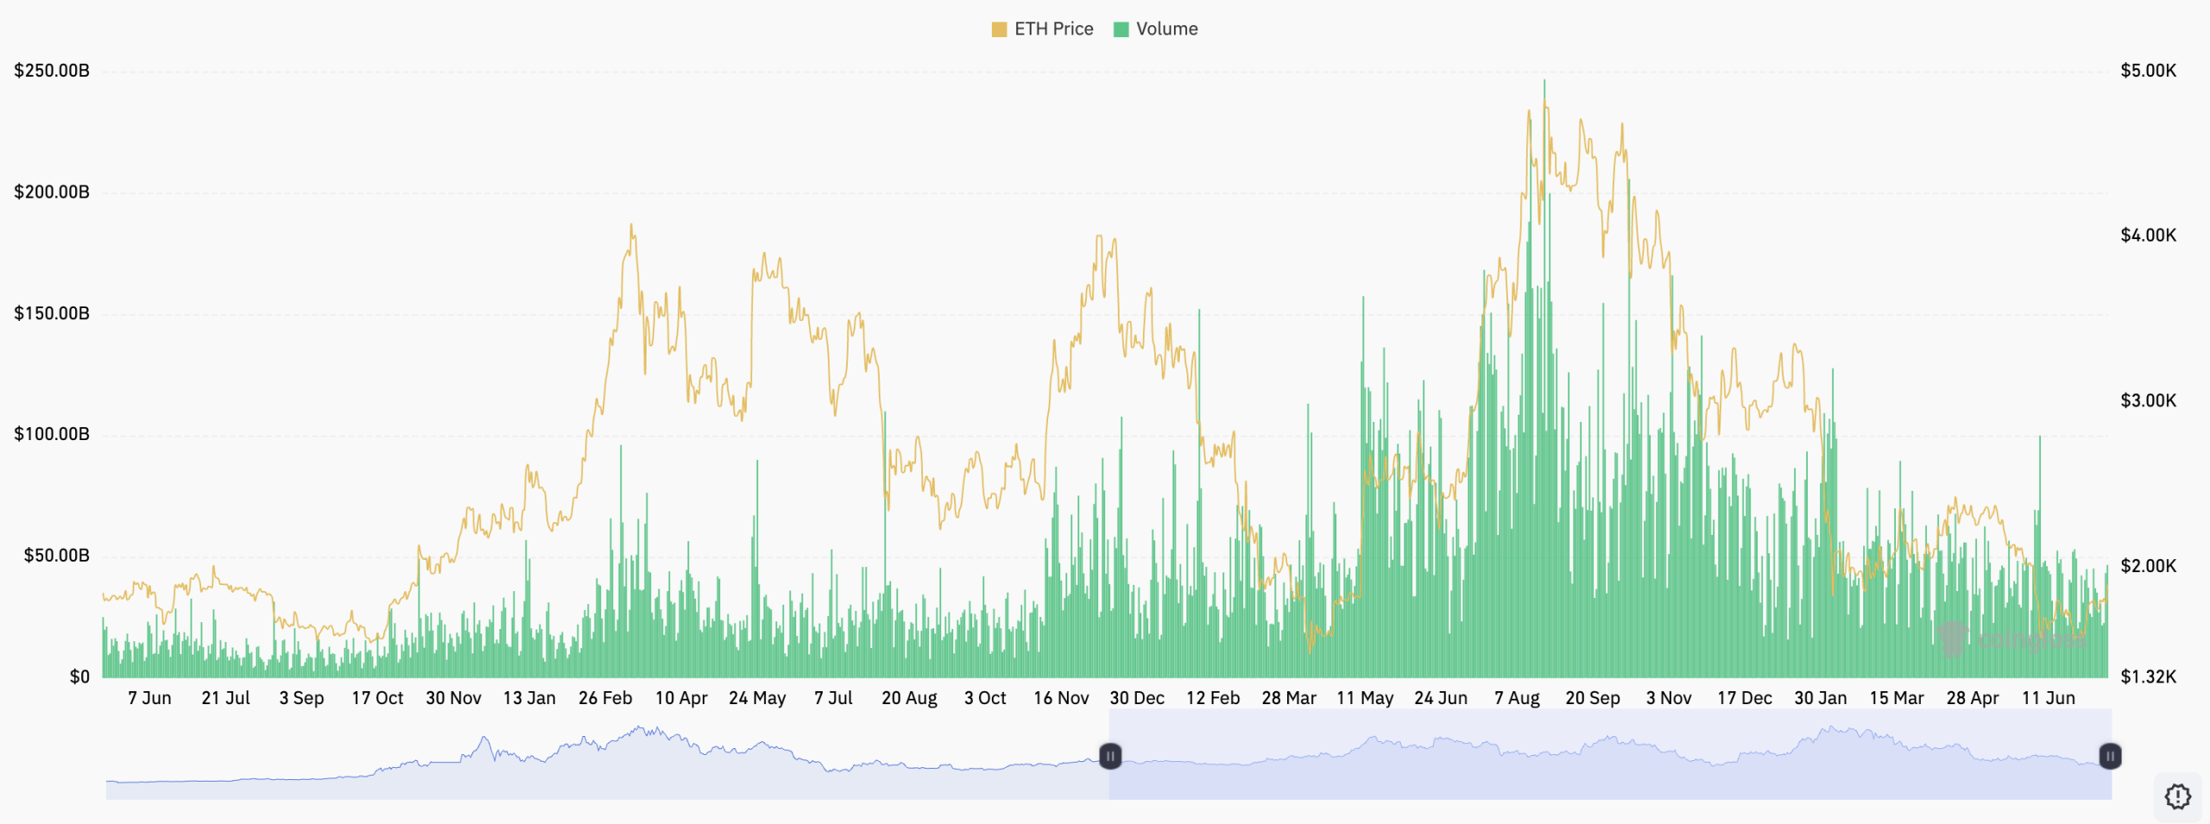The image size is (2210, 824).
Task: Click the '13 Jan' x-axis label
Action: 529,698
